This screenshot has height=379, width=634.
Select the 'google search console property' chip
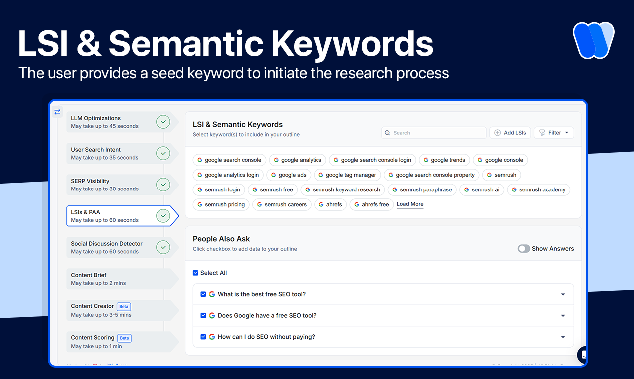click(432, 175)
